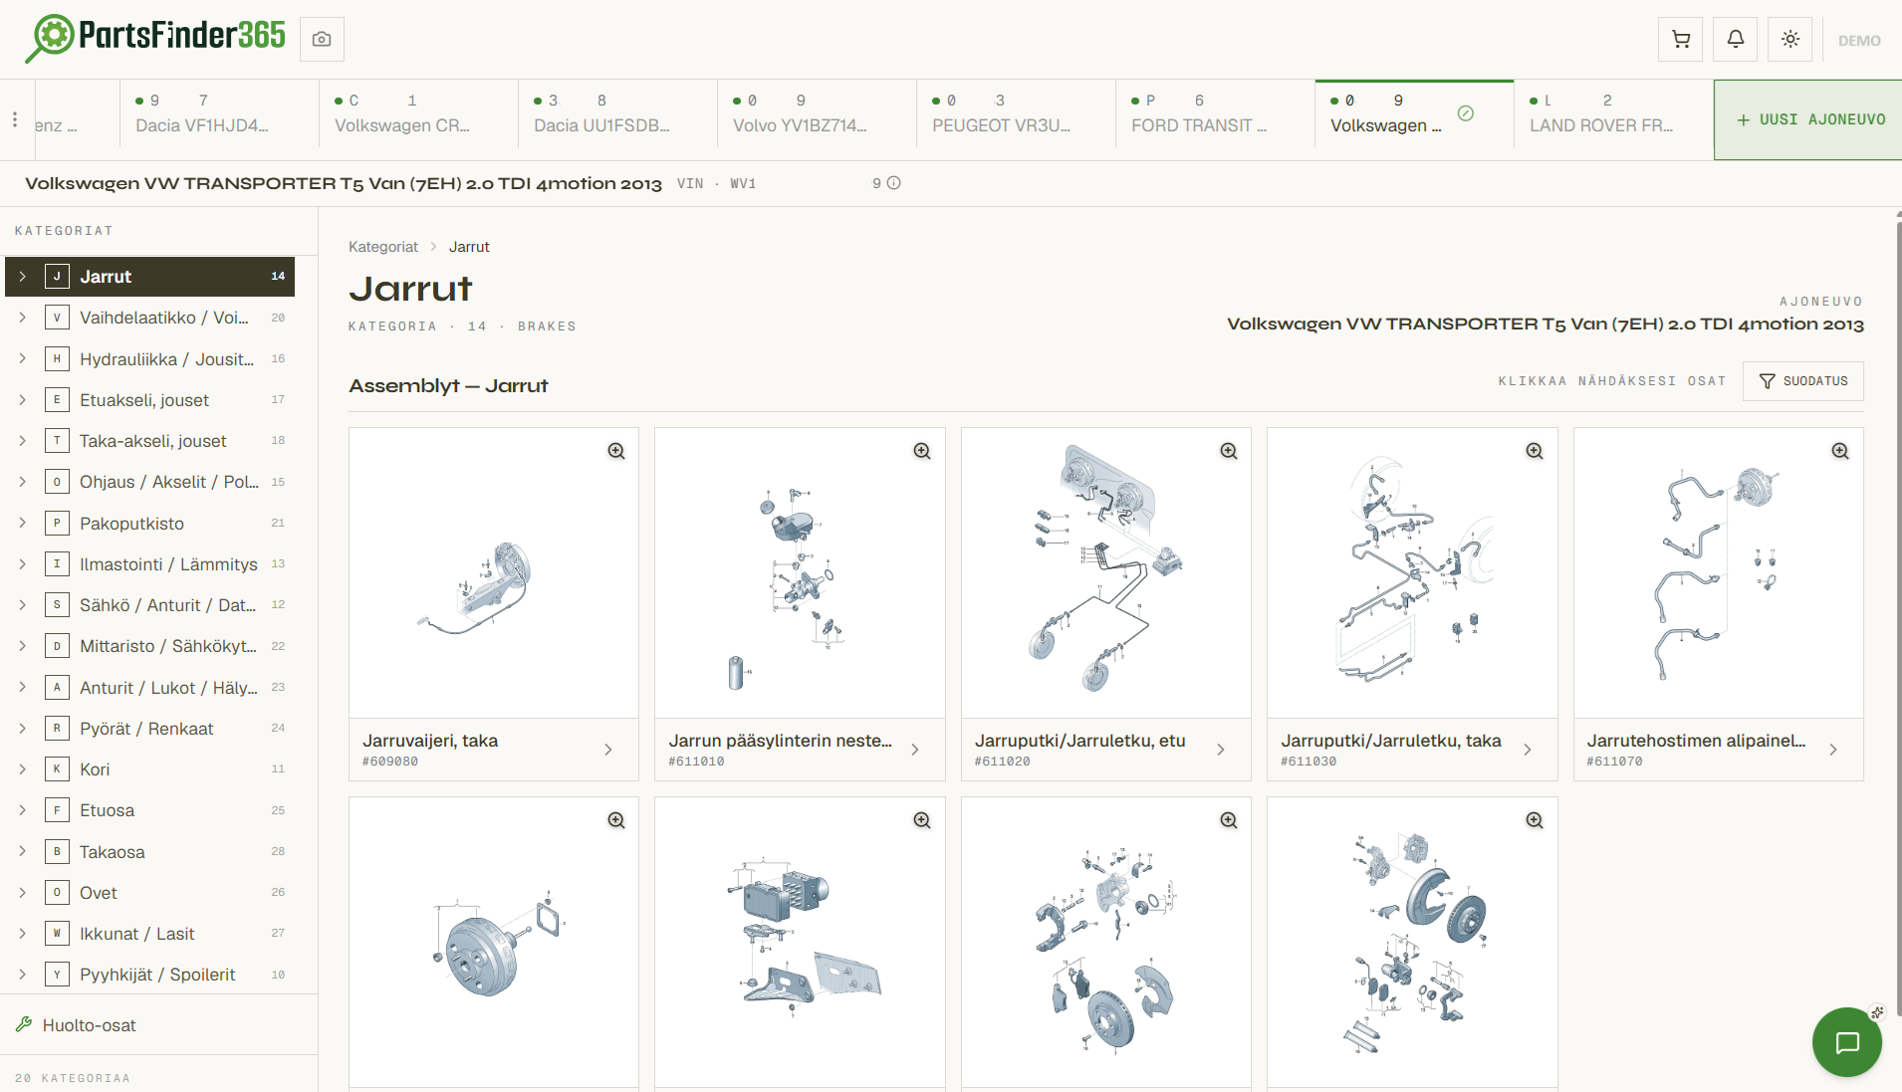
Task: Select Mittaristo / Sähkökyt category
Action: (x=150, y=646)
